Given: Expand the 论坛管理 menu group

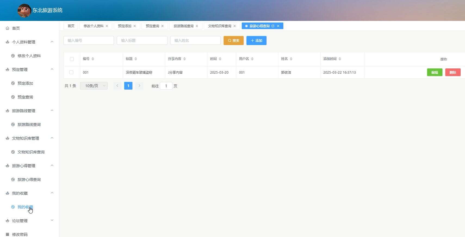Looking at the screenshot, I should pyautogui.click(x=52, y=220).
